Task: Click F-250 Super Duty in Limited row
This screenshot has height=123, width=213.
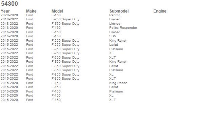Action: (65, 19)
